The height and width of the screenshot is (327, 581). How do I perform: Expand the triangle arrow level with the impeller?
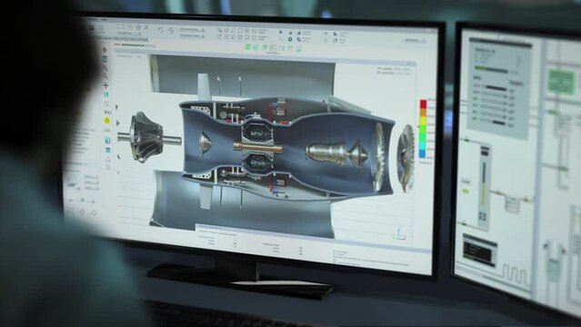click(118, 123)
